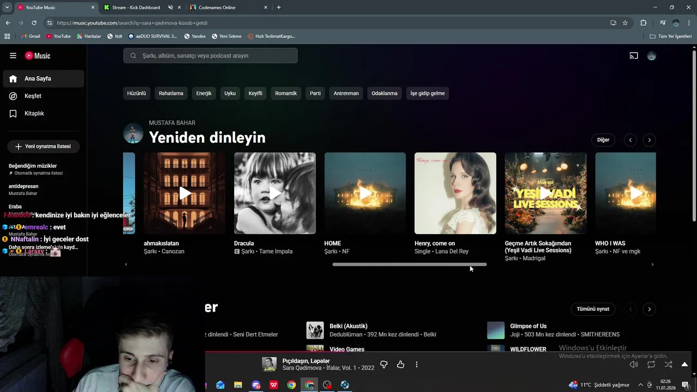Select the Romantik mood chip
Viewport: 697px width, 392px height.
[286, 93]
